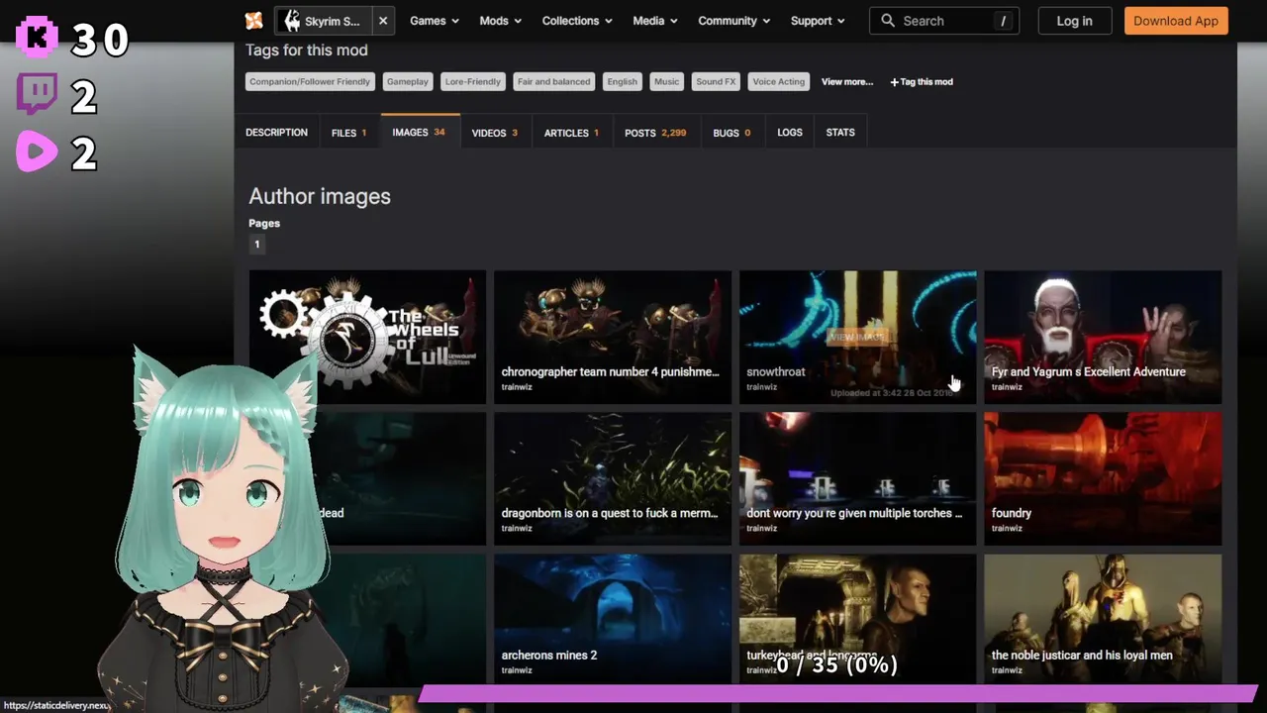1267x713 pixels.
Task: Click the pink play-arrow platform icon
Action: point(37,152)
